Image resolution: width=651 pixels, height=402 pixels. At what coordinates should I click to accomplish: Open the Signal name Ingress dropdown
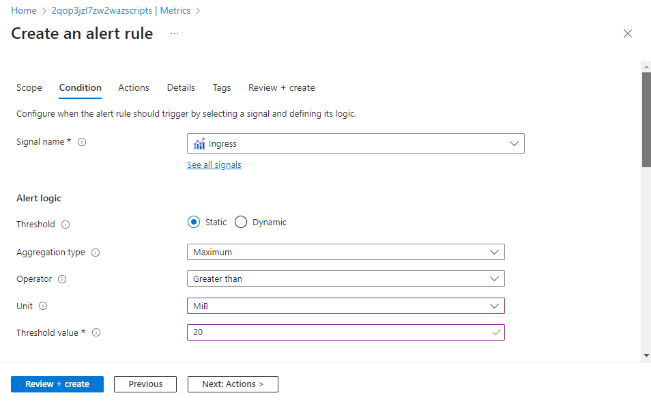pyautogui.click(x=356, y=143)
